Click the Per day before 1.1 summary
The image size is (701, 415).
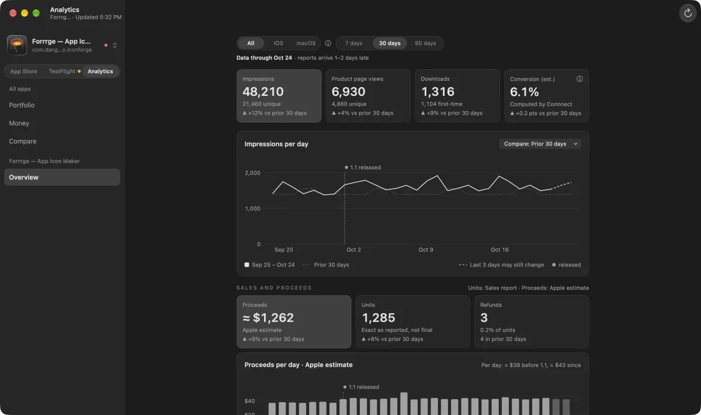[x=531, y=365]
